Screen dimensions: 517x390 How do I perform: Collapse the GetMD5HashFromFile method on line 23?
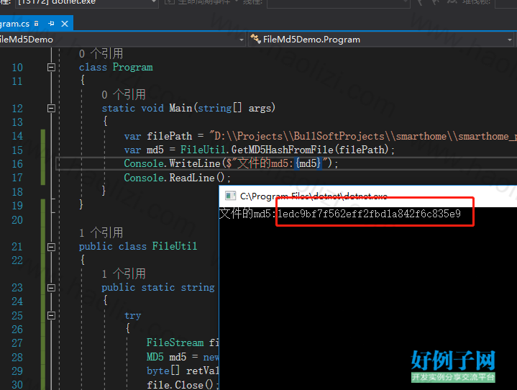[x=51, y=288]
